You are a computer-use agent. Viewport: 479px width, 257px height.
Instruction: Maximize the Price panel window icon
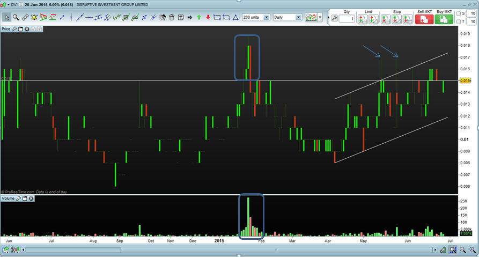pyautogui.click(x=20, y=29)
